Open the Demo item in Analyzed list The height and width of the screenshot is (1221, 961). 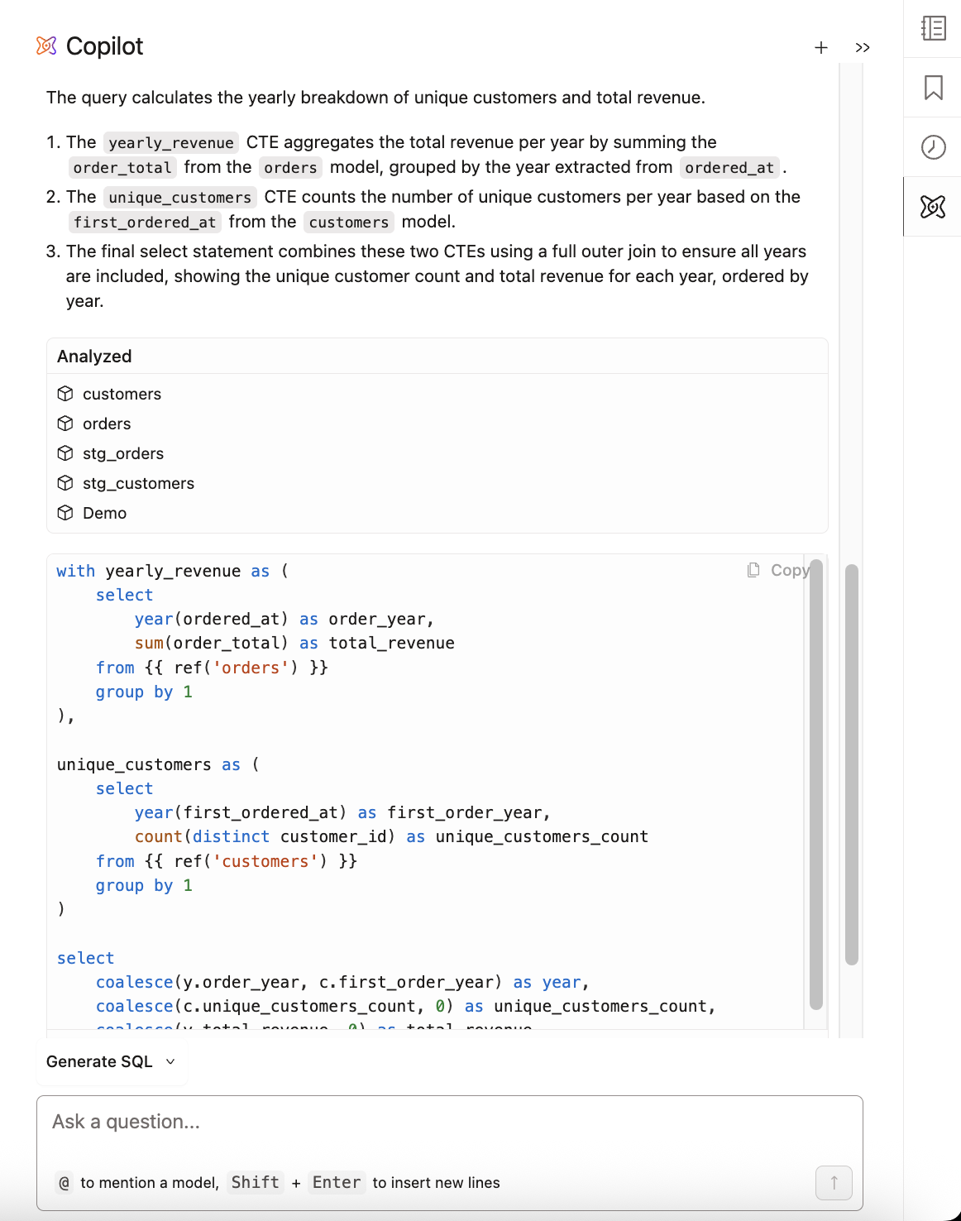[x=104, y=513]
